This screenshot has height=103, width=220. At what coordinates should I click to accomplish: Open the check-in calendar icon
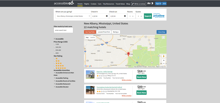[107, 16]
